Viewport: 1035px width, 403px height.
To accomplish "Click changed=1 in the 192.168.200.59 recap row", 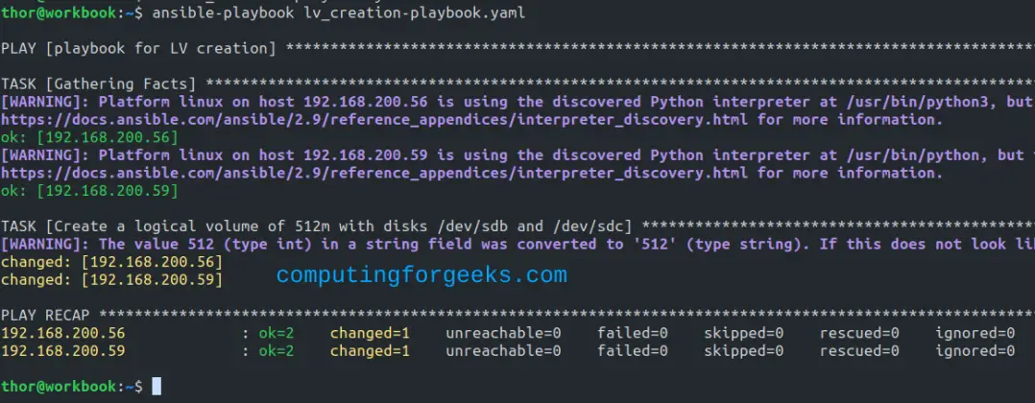I will 370,351.
